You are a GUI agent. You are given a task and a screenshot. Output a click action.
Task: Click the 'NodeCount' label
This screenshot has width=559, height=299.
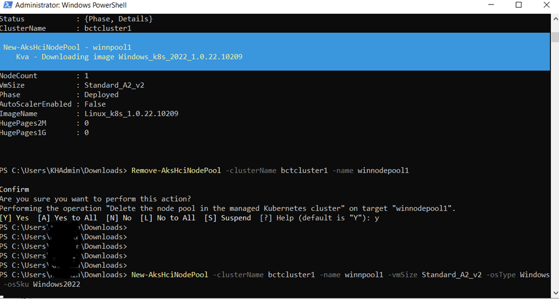tap(18, 76)
